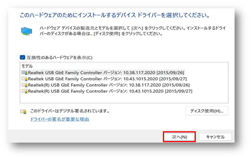Select Realtek USB GbE Family Controller version 10.43.1015.2020
The height and width of the screenshot is (159, 251).
click(104, 79)
